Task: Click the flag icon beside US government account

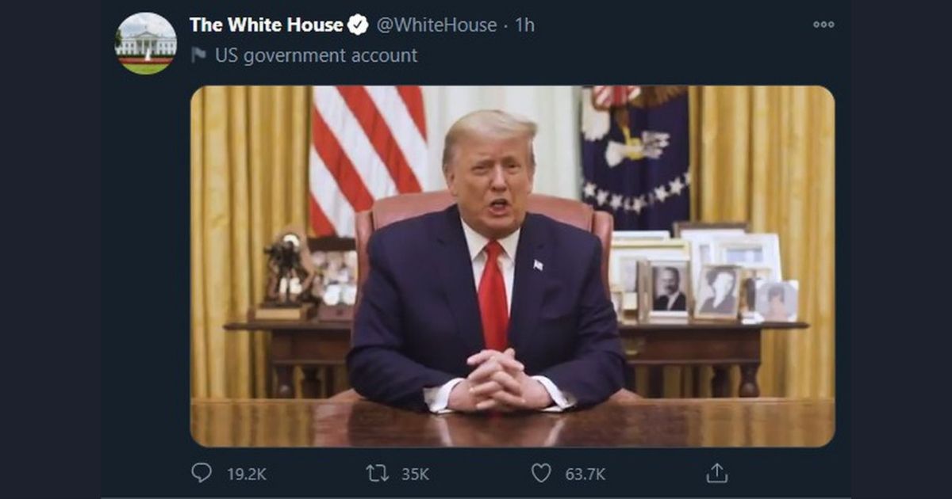Action: 198,55
